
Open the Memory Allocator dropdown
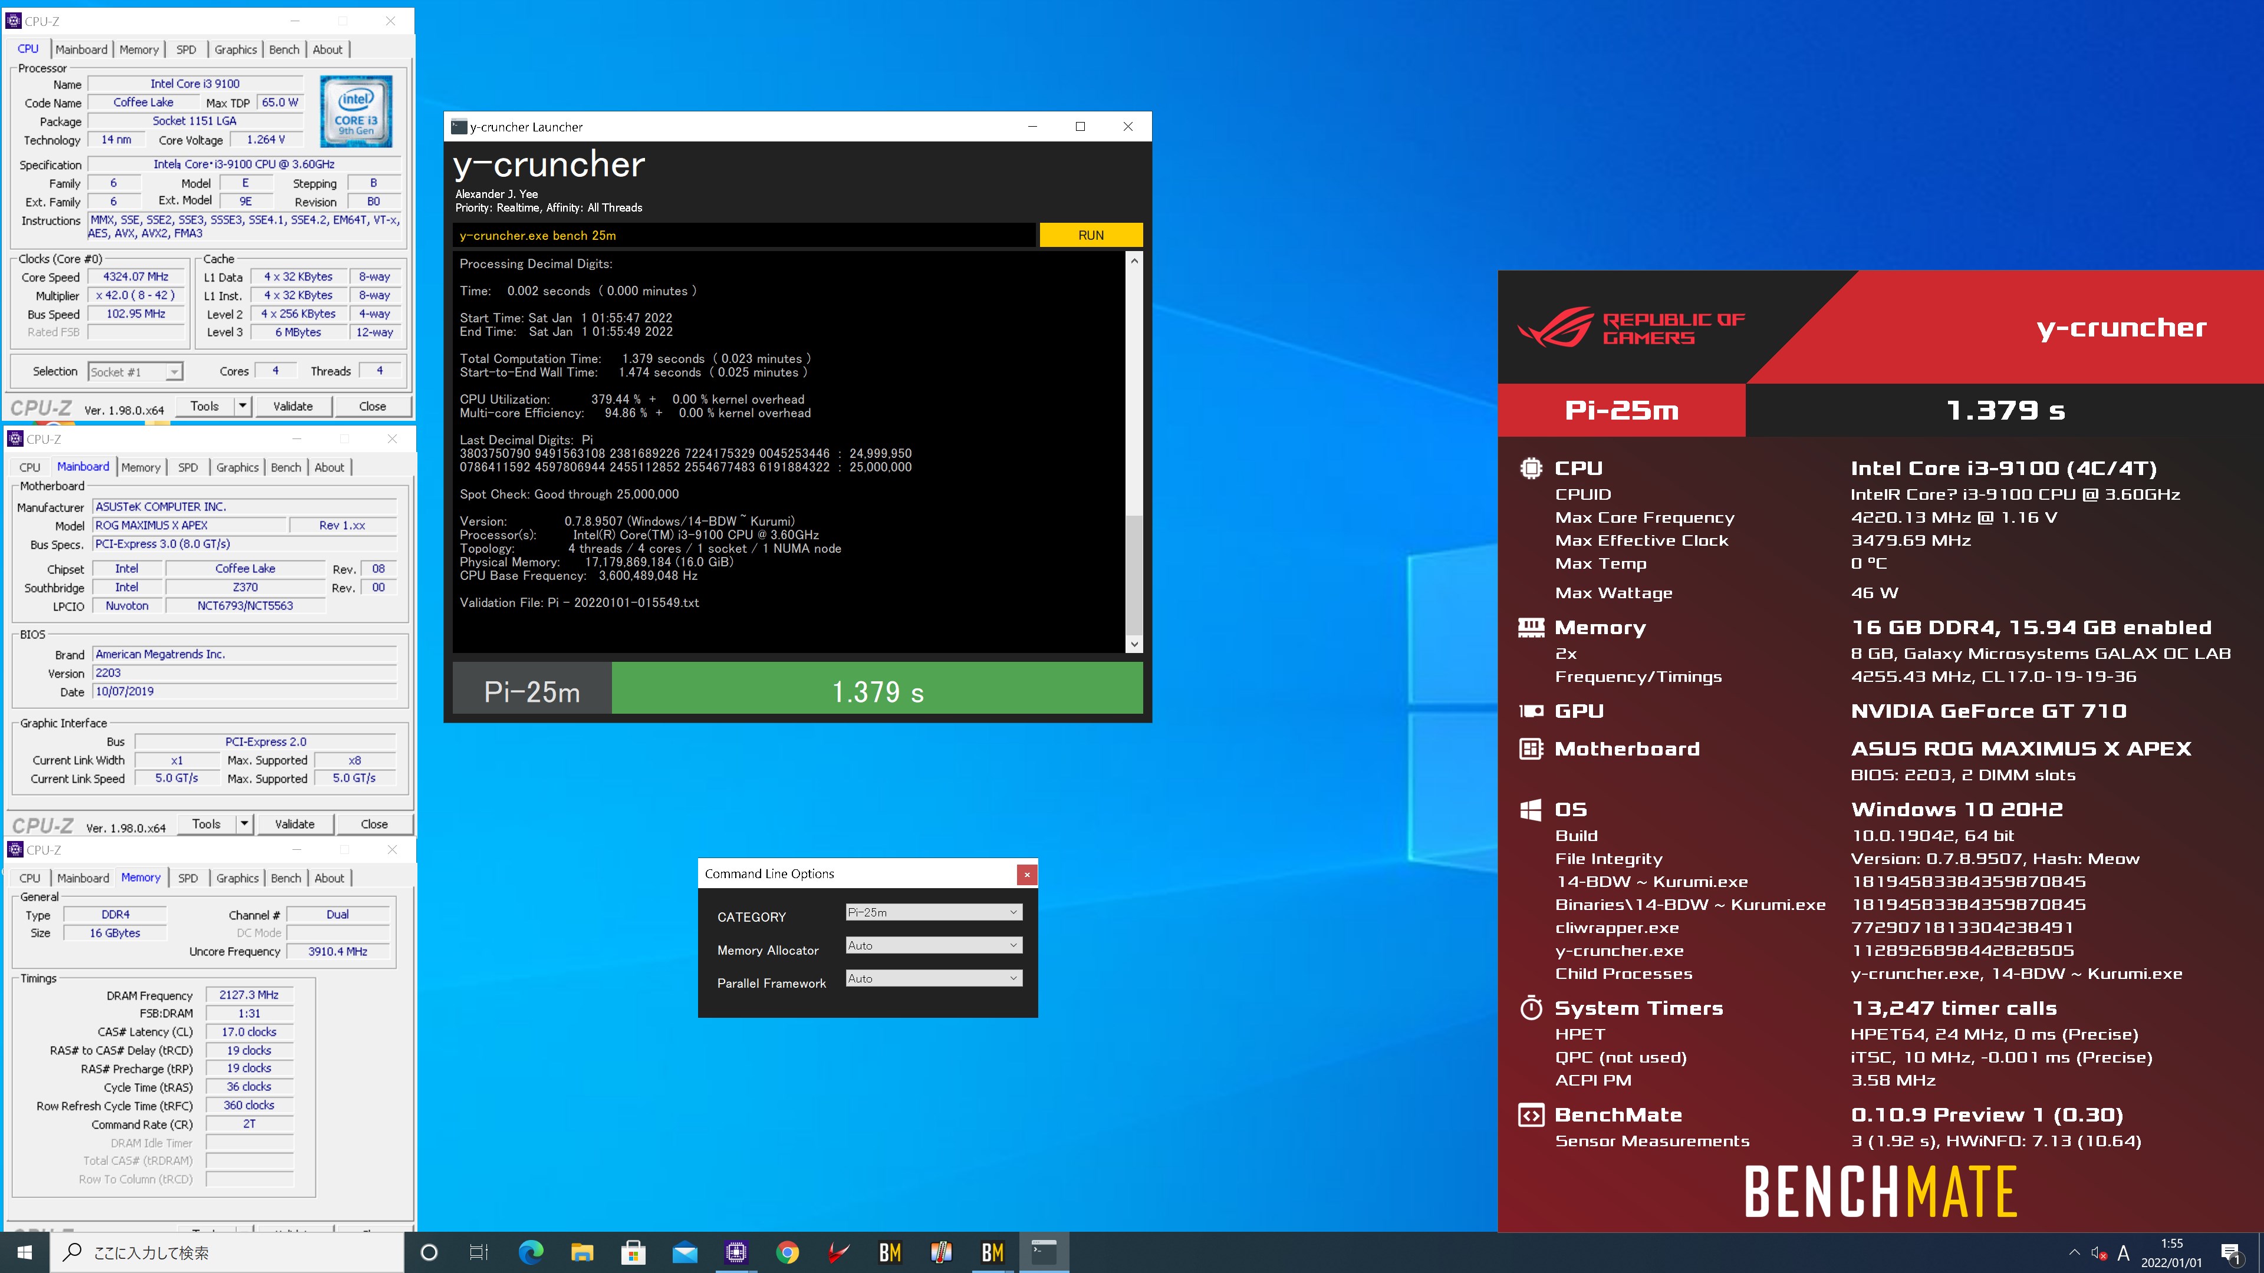click(933, 945)
